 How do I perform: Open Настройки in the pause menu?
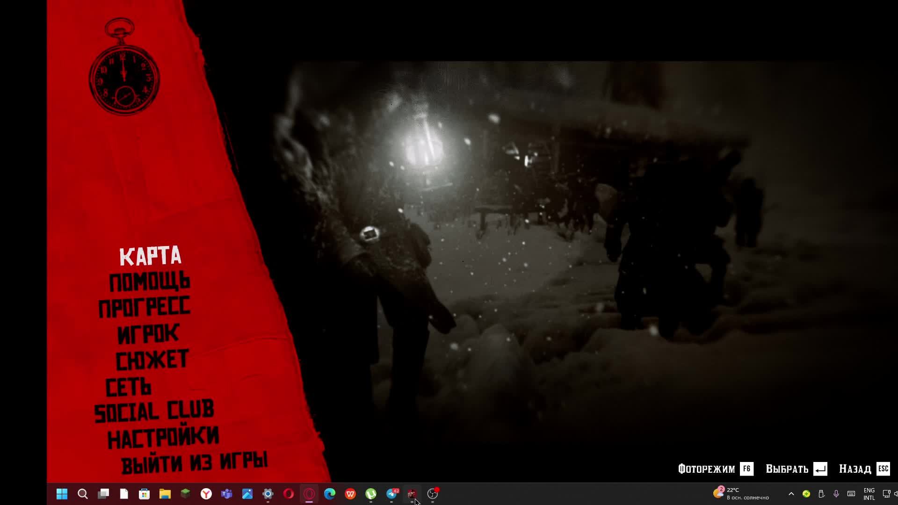pos(163,438)
